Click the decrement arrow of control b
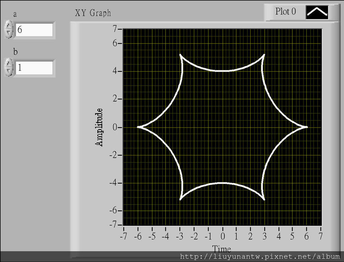 (x=8, y=71)
